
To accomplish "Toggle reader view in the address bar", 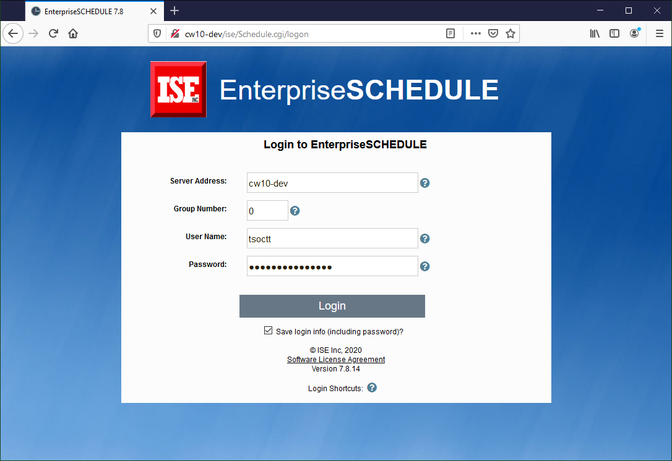I will pos(451,33).
